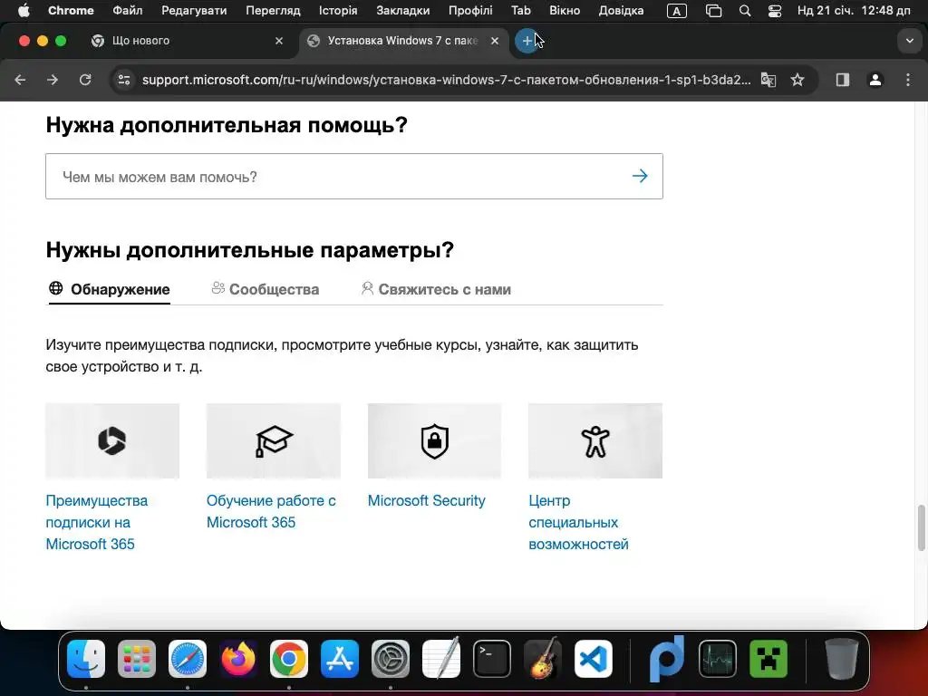The image size is (928, 696).
Task: Click the graduation cap training thumbnail
Action: (274, 441)
